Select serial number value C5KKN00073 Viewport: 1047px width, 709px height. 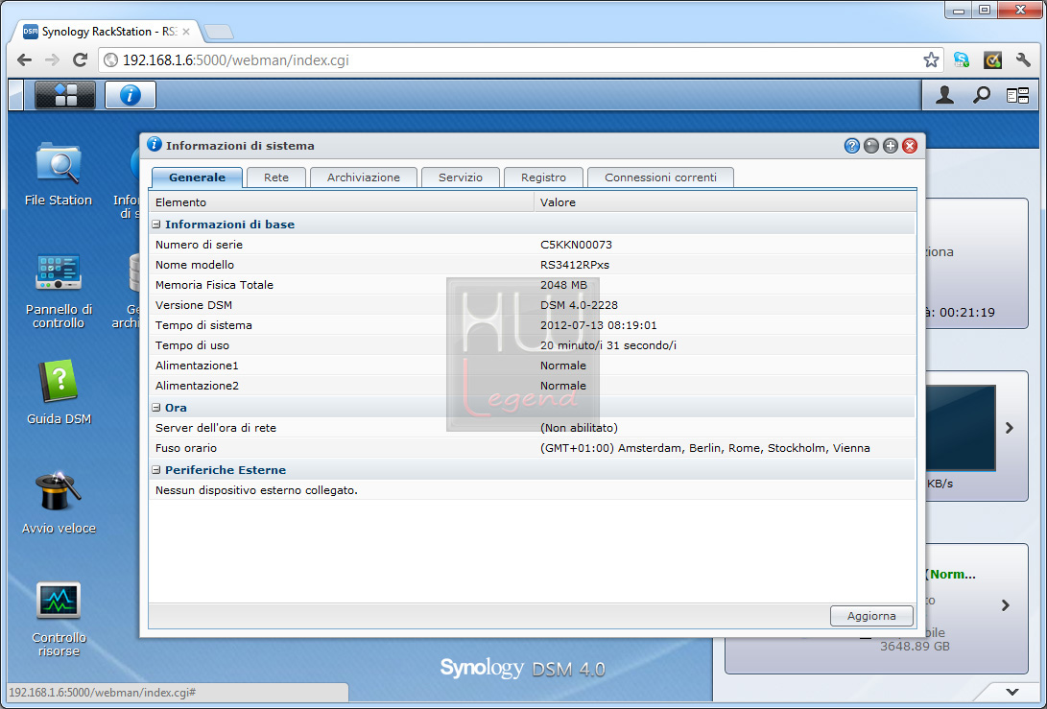tap(576, 245)
